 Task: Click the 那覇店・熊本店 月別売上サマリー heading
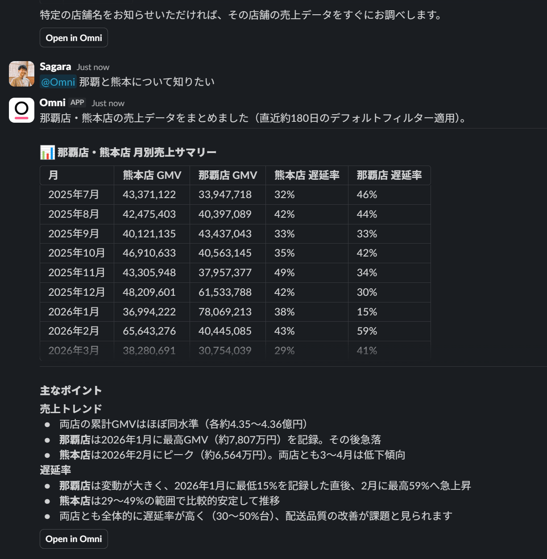pyautogui.click(x=137, y=153)
